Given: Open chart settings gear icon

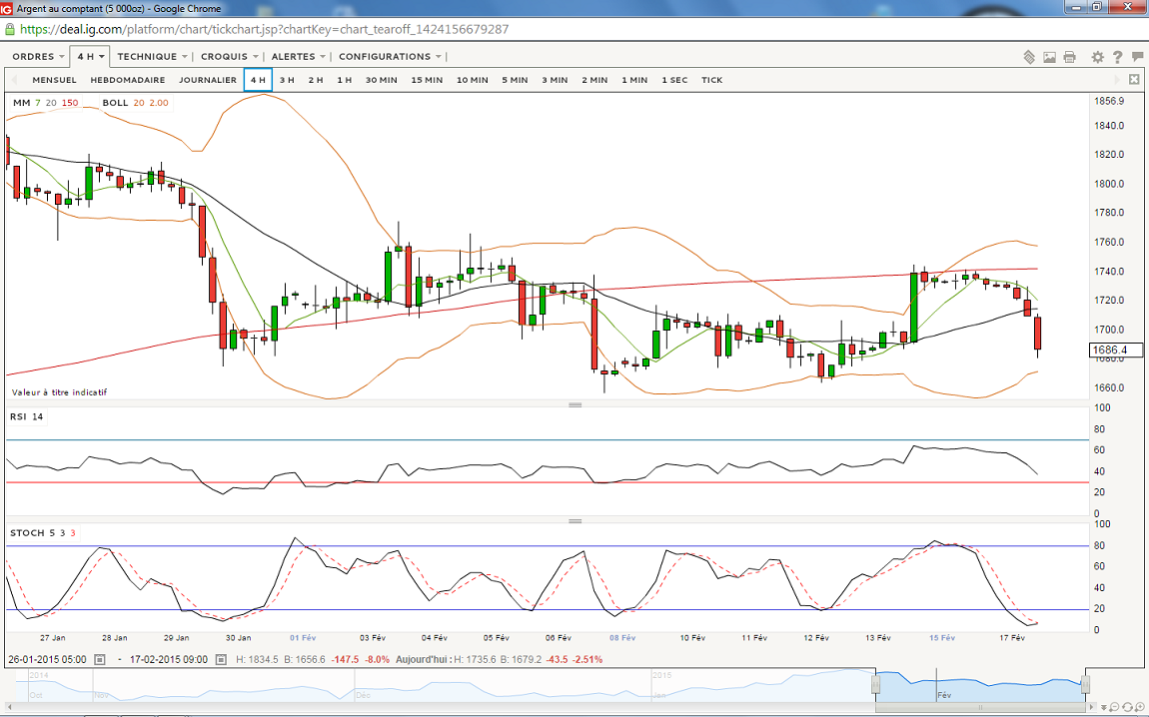Looking at the screenshot, I should pyautogui.click(x=1097, y=57).
